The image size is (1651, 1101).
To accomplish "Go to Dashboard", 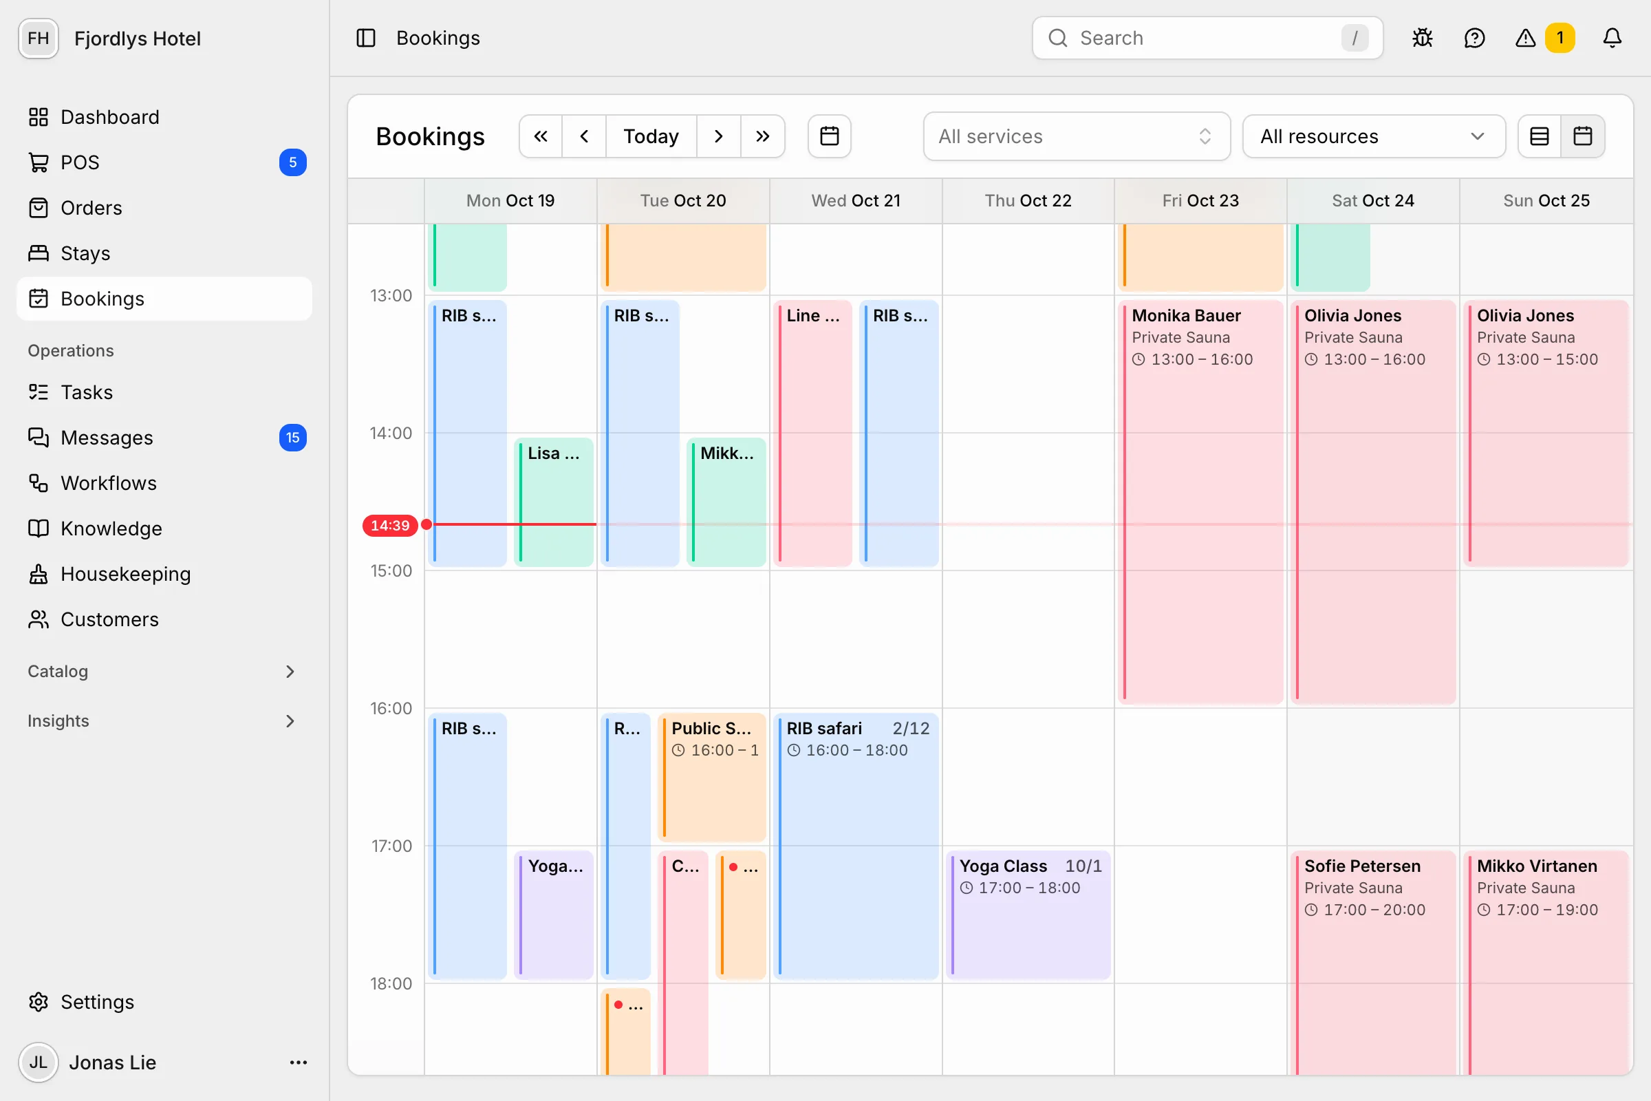I will (164, 117).
